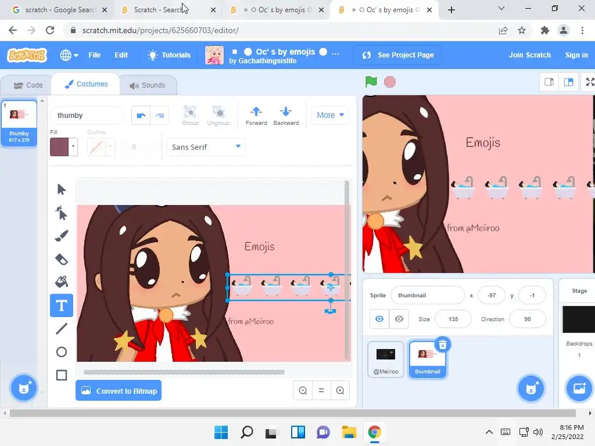Click Convert to Bitmap button

(x=119, y=391)
